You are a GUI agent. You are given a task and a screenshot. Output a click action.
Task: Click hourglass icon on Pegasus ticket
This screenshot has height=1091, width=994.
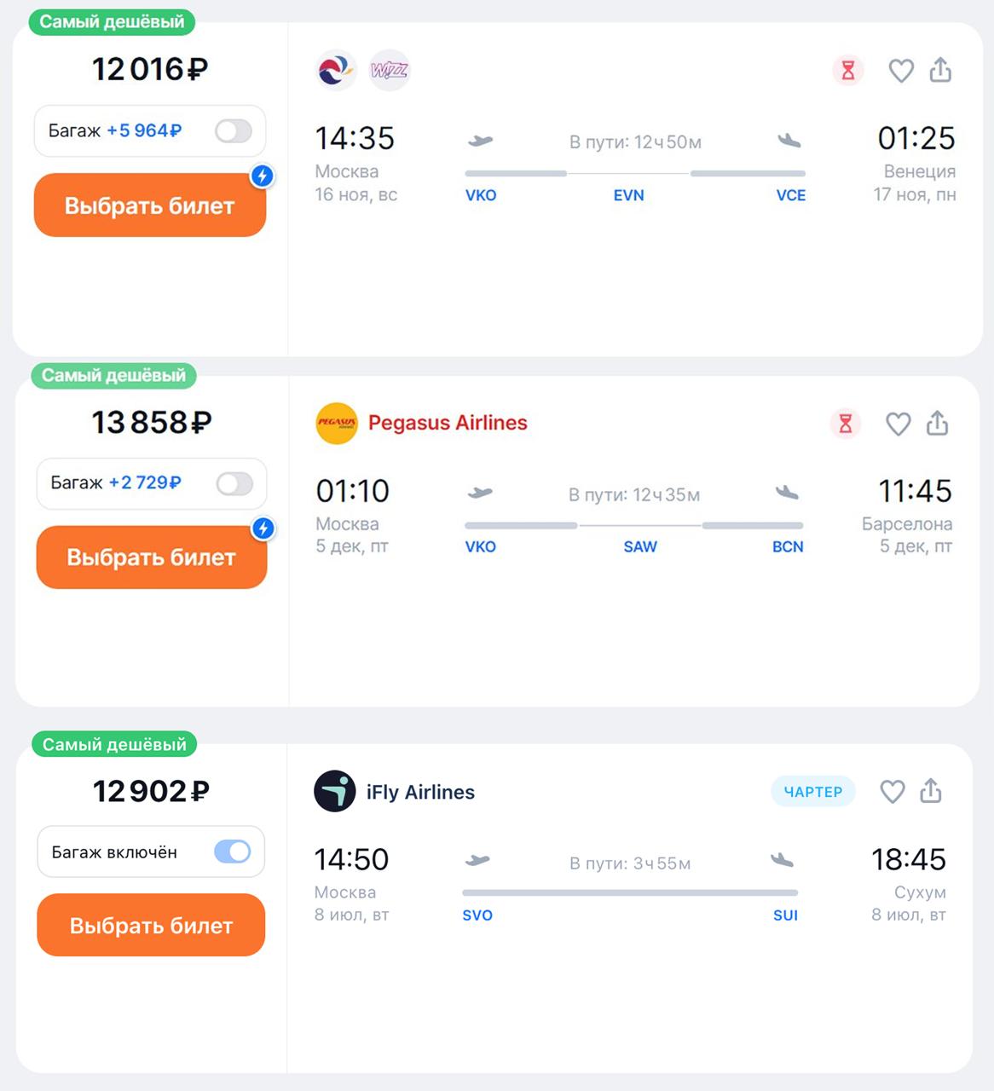click(846, 424)
